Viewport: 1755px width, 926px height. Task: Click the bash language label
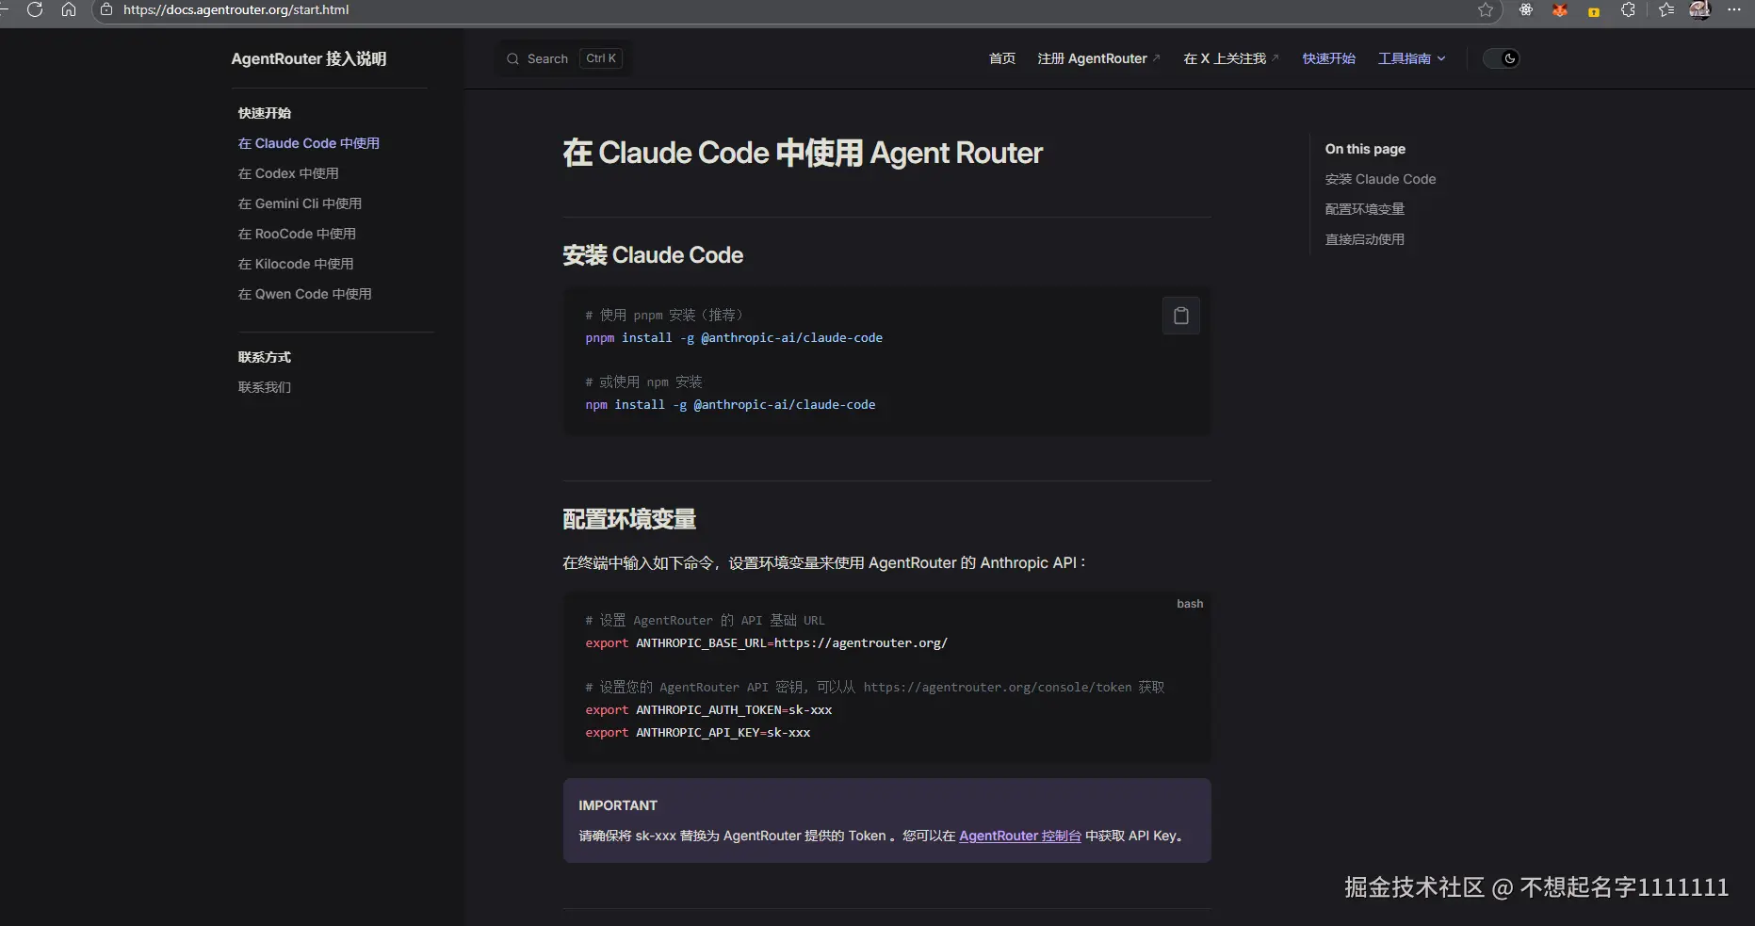pyautogui.click(x=1190, y=604)
